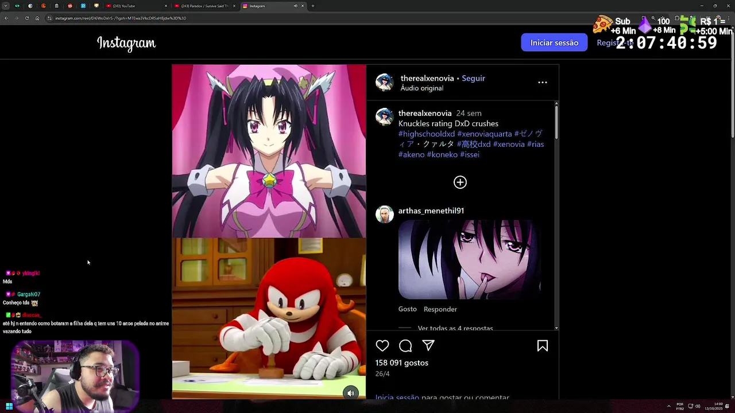Open the browser home page button

pos(37,18)
